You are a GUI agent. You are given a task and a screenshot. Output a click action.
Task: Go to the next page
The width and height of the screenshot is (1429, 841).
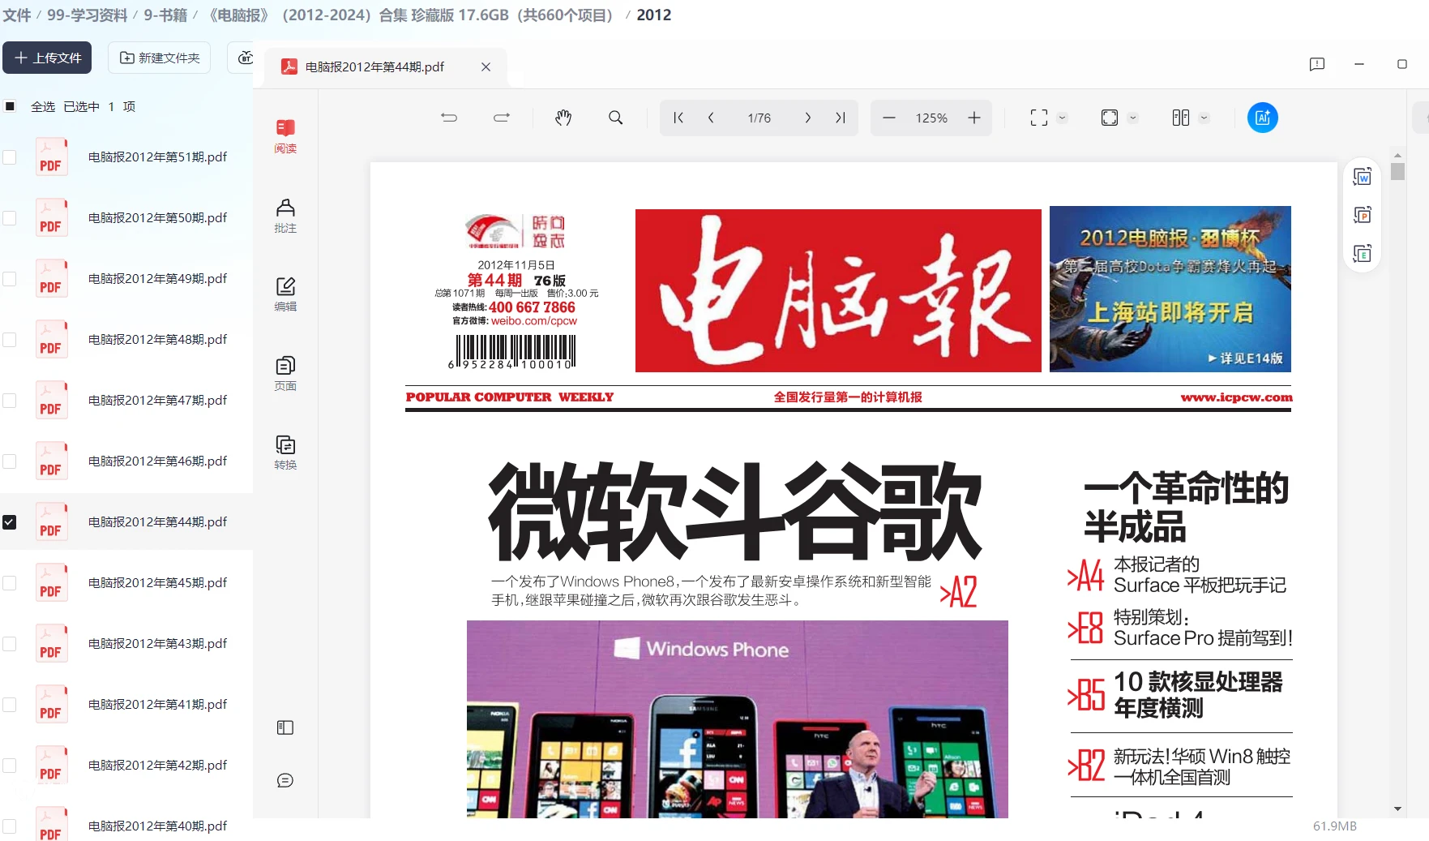pos(808,118)
